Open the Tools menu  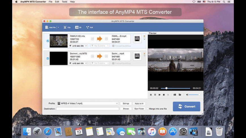pos(64,2)
